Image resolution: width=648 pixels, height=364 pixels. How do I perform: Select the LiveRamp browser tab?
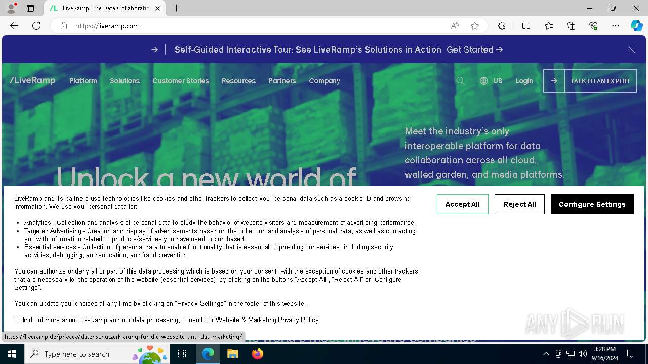pyautogui.click(x=105, y=8)
